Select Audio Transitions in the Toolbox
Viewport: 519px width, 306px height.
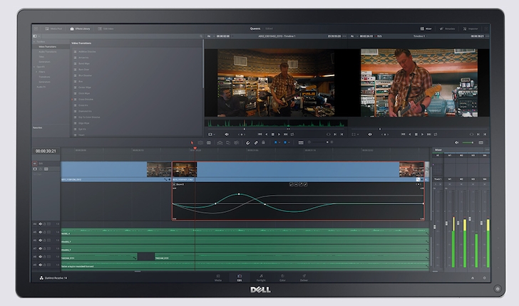(48, 52)
